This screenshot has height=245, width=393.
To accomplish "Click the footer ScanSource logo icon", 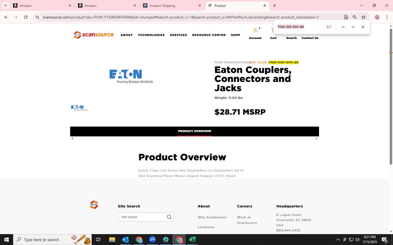I will (x=94, y=205).
